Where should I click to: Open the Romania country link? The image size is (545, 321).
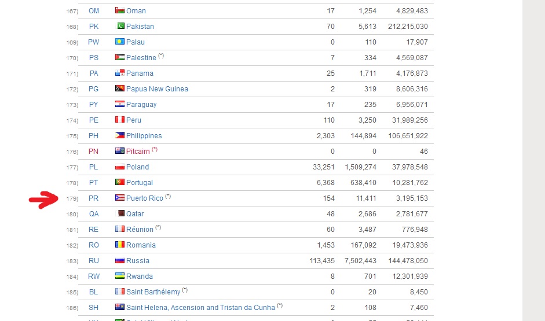click(x=141, y=245)
